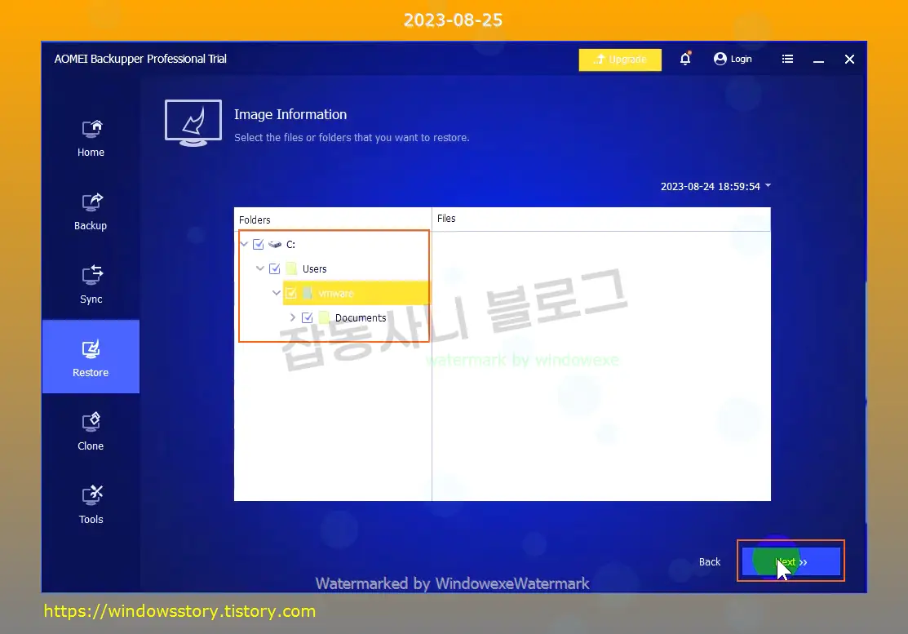Select the Restore sidebar icon
The height and width of the screenshot is (634, 908).
91,349
